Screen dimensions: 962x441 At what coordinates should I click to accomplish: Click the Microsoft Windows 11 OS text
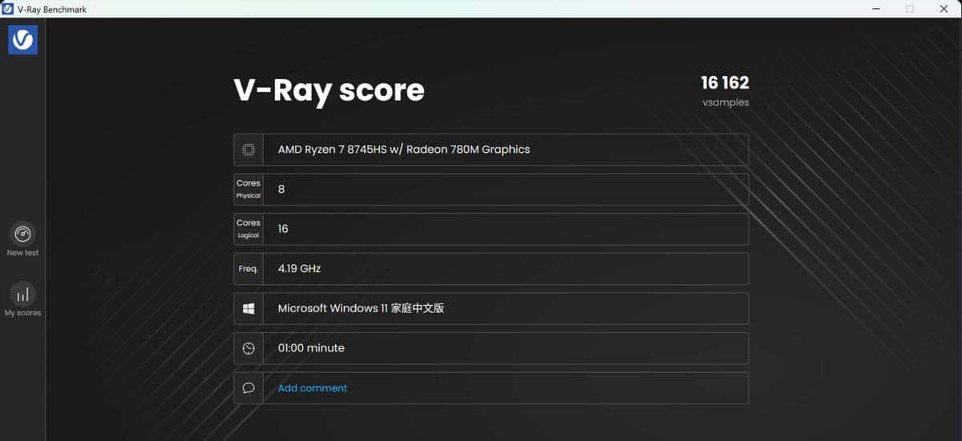pos(361,308)
